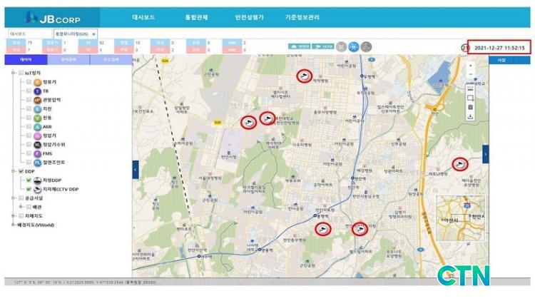Click the CCTV camera marker near 석락병원
Screen dimensions: 535x301
[x=305, y=76]
